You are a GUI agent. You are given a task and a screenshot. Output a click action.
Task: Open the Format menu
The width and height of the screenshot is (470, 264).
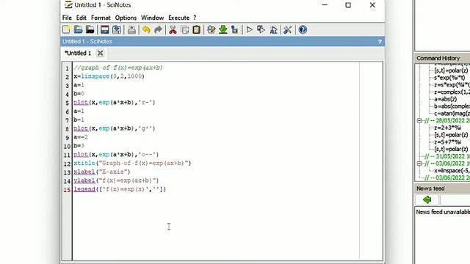[101, 18]
